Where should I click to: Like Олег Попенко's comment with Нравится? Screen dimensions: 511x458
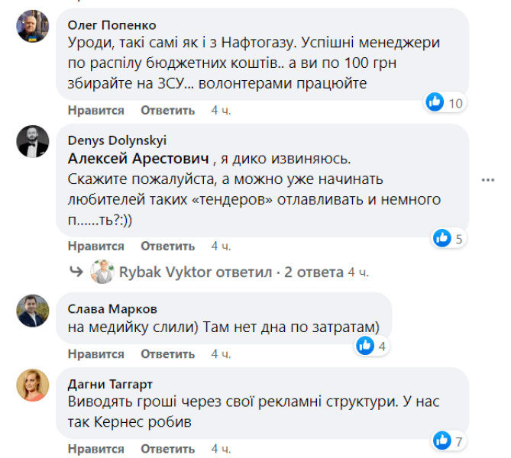(x=95, y=111)
